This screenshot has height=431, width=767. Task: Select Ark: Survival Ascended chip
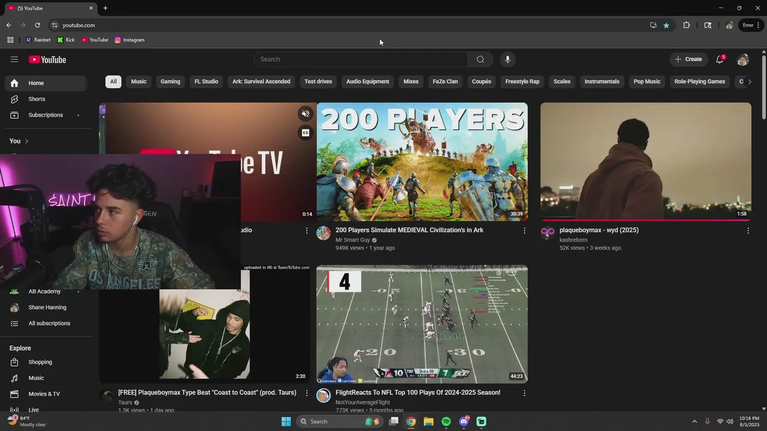click(261, 81)
